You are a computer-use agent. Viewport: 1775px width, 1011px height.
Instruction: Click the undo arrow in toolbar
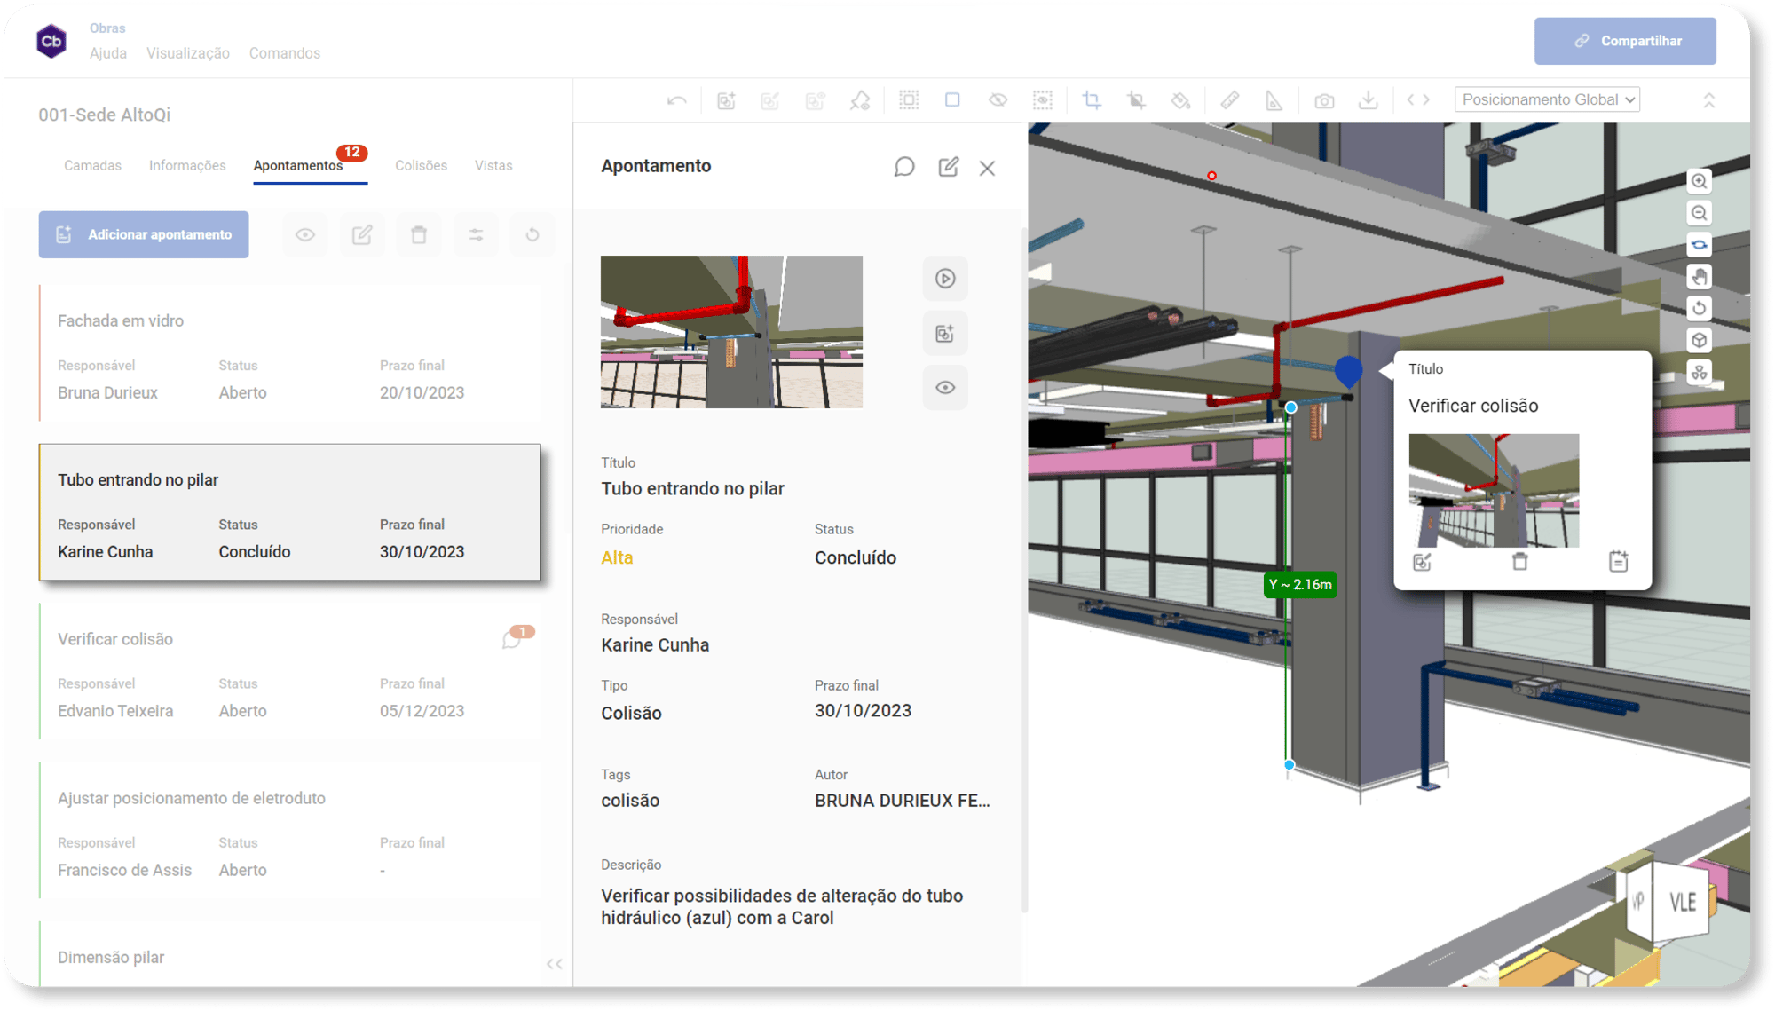point(676,100)
